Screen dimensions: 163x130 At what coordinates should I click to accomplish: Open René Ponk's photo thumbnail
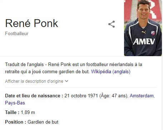tap(143, 28)
